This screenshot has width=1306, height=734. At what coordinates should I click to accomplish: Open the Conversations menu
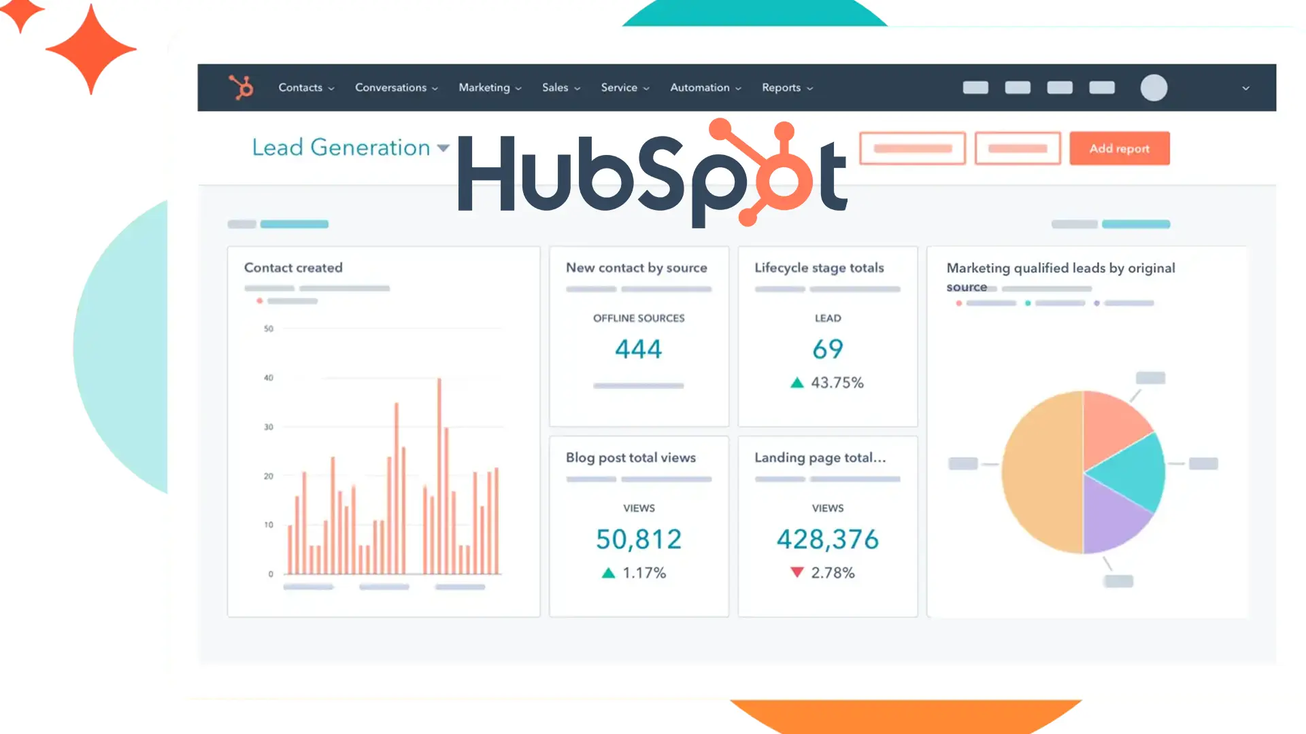click(x=397, y=88)
